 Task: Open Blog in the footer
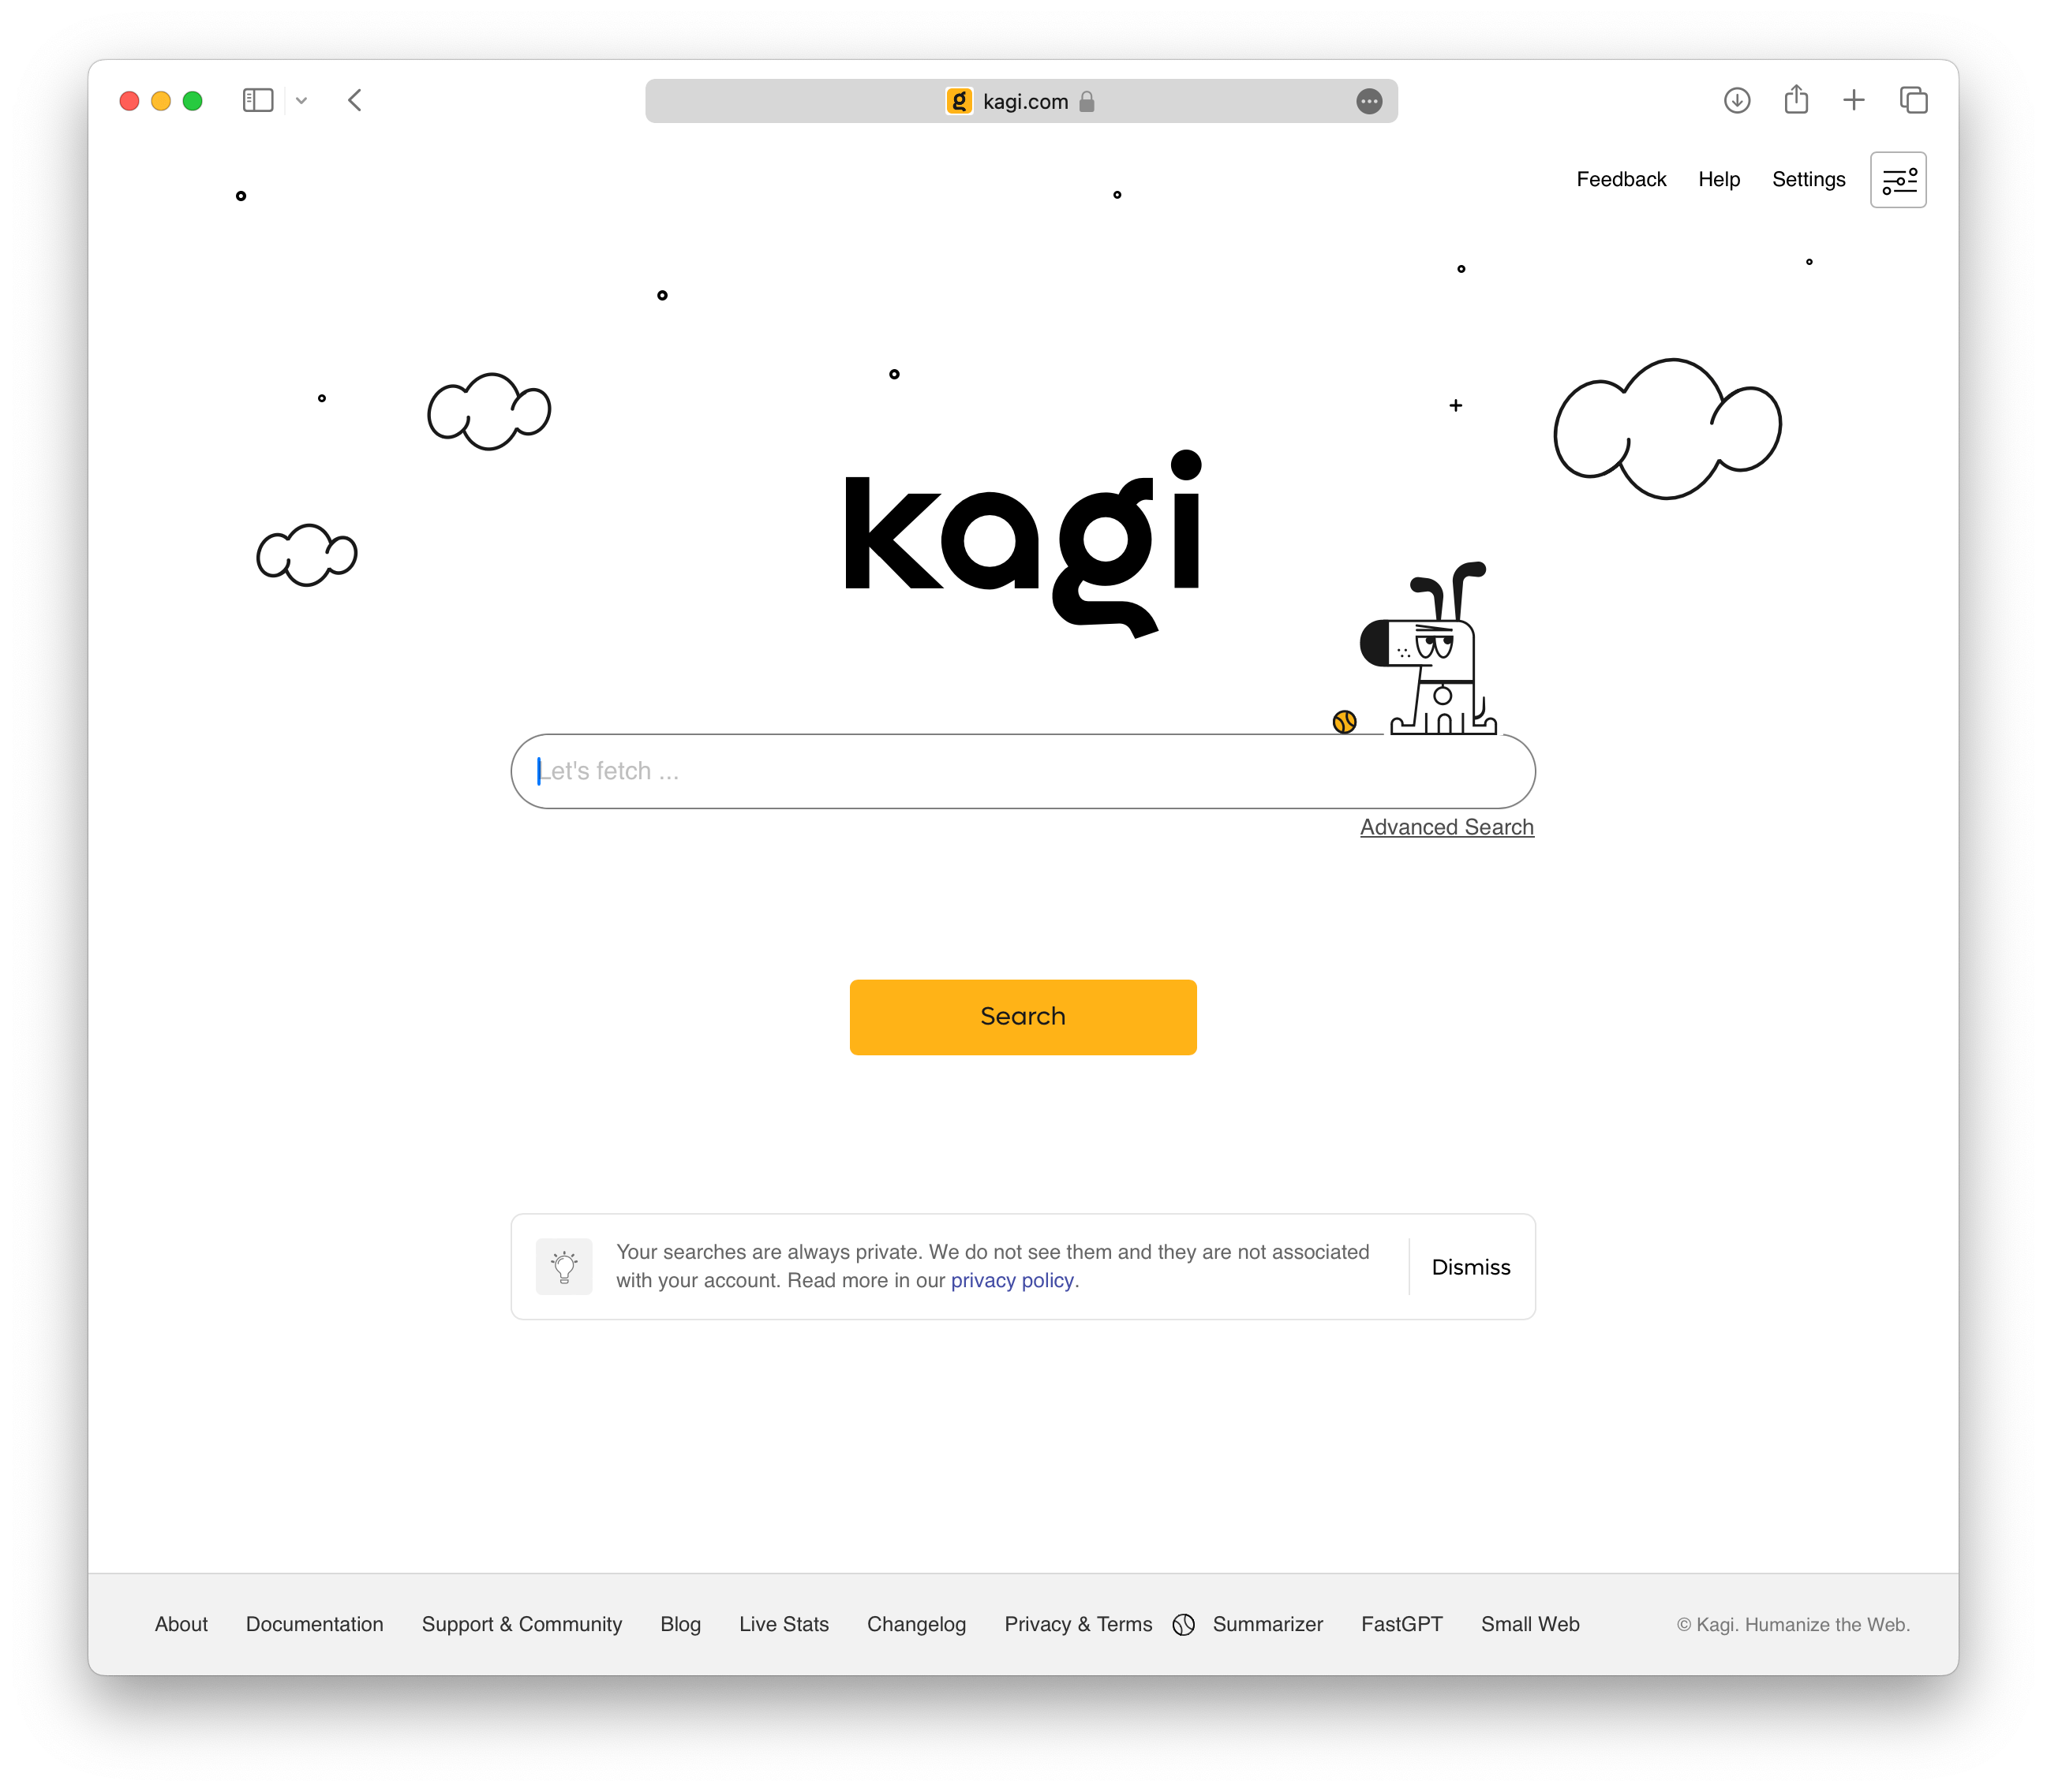(680, 1624)
